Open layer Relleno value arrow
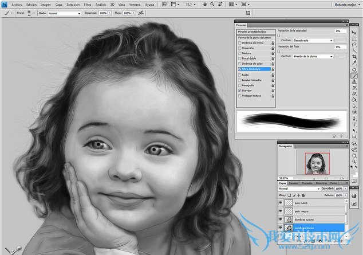This screenshot has height=255, width=363. [345, 195]
